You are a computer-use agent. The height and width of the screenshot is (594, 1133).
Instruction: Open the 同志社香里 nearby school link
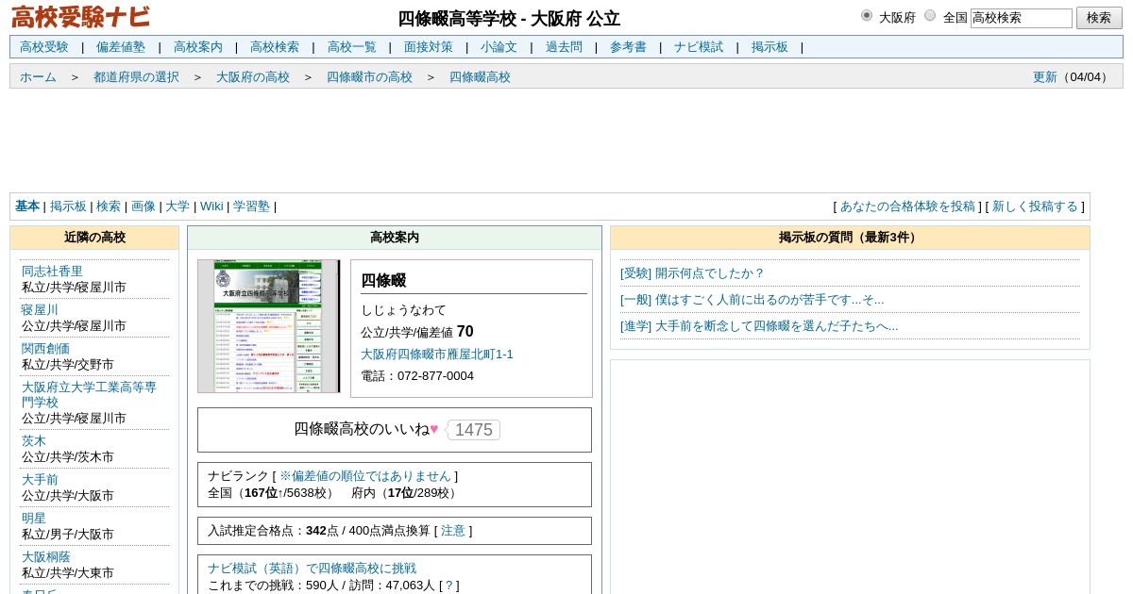click(x=52, y=272)
